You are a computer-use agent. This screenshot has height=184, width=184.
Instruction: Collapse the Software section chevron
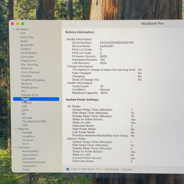coord(16,148)
